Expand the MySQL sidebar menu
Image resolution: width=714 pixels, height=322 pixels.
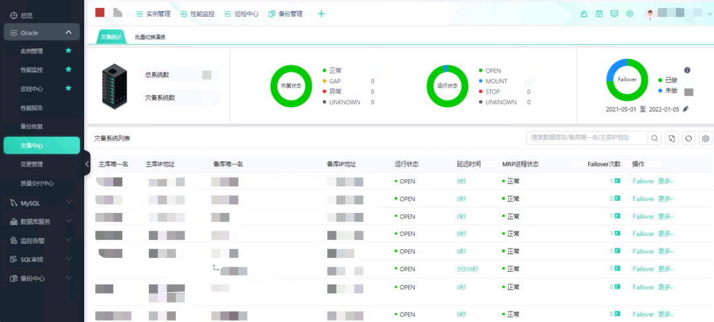[69, 202]
